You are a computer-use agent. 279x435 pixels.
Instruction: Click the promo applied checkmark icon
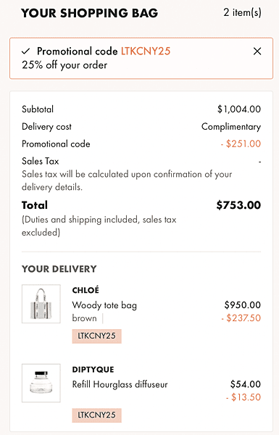pyautogui.click(x=26, y=51)
